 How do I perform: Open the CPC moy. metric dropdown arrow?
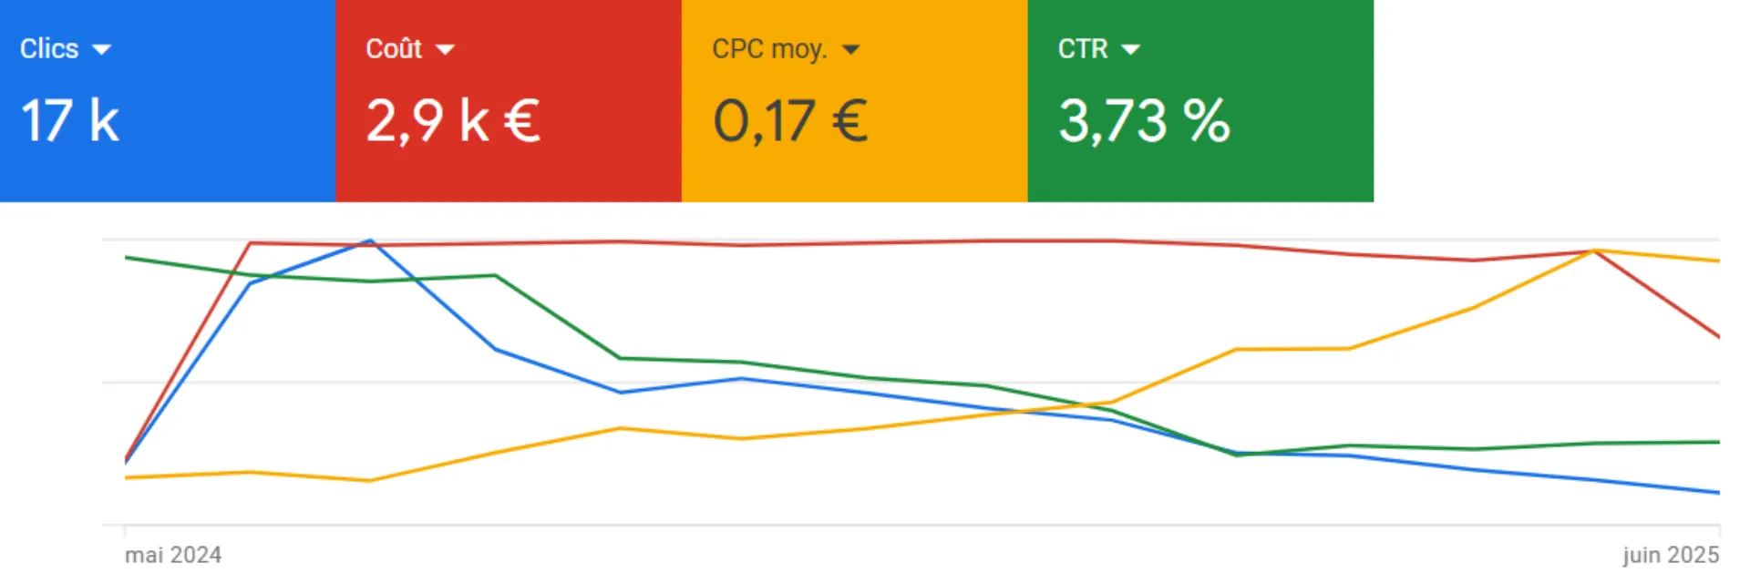click(850, 49)
